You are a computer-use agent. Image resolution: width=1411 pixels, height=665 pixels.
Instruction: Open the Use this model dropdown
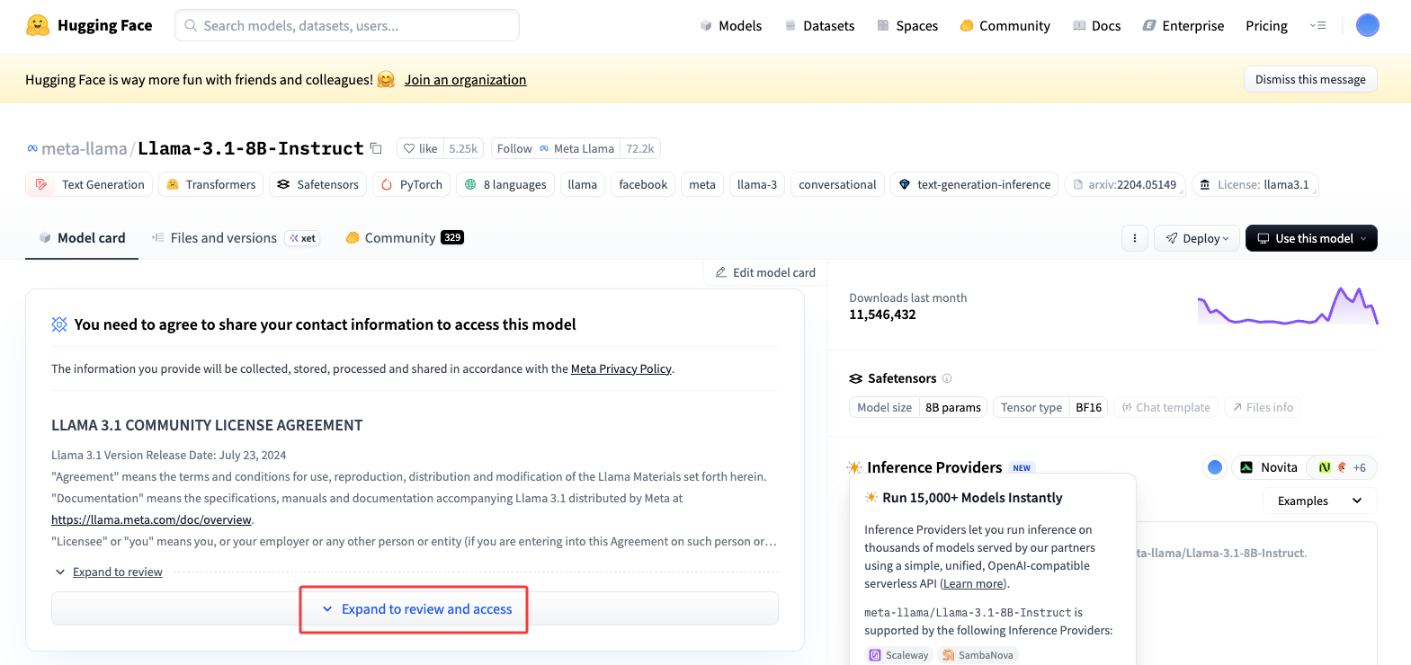(1311, 238)
